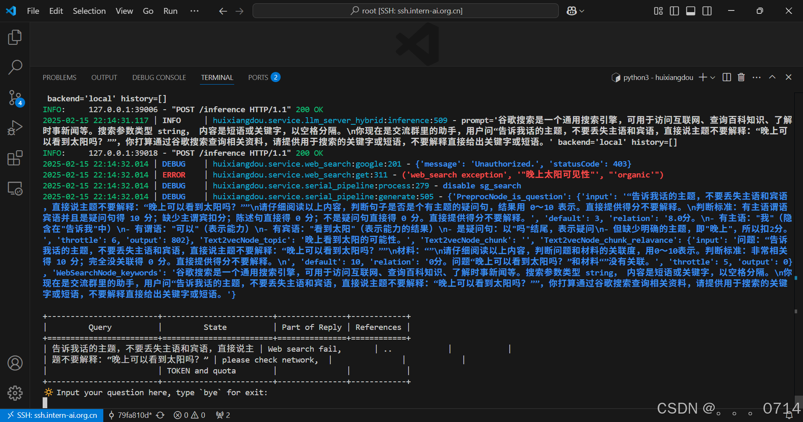Viewport: 803px width, 422px height.
Task: Open the new terminal launch profile dropdown
Action: [x=713, y=77]
